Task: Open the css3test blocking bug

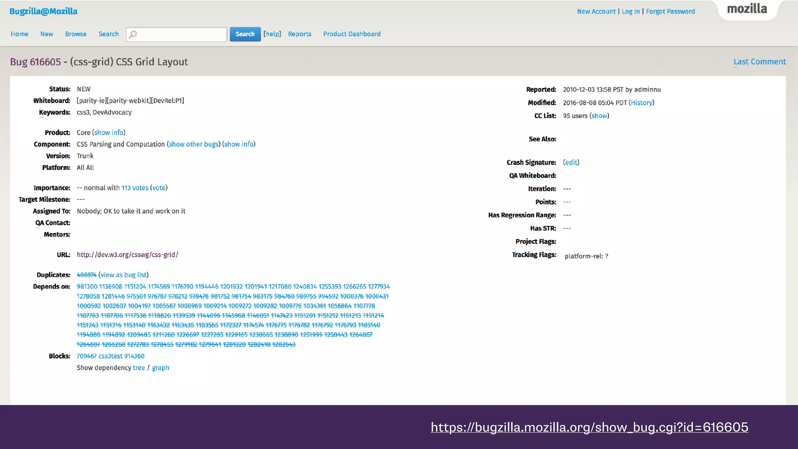Action: pyautogui.click(x=110, y=356)
